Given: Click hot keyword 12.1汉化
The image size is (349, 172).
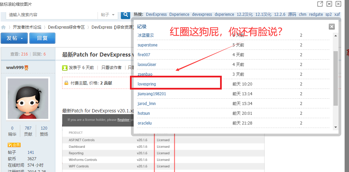Looking at the screenshot, I should coord(263,14).
